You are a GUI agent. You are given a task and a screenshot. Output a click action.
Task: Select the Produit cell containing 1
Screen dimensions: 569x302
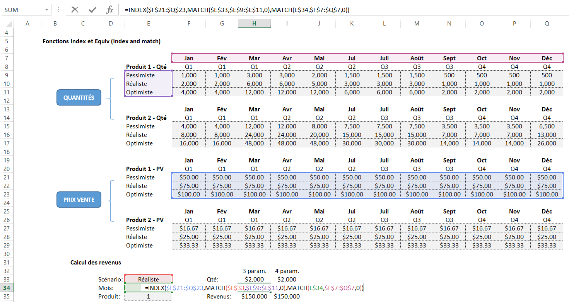click(x=149, y=296)
